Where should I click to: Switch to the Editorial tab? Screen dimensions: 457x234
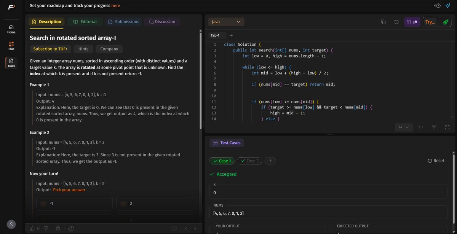85,22
